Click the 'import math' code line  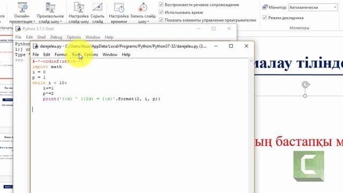coord(47,66)
